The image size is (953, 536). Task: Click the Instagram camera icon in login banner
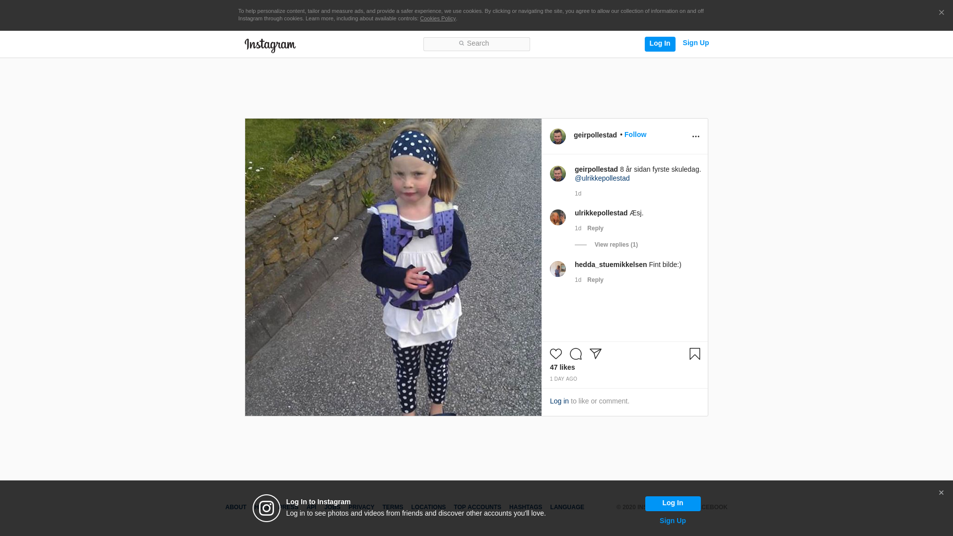click(x=267, y=508)
